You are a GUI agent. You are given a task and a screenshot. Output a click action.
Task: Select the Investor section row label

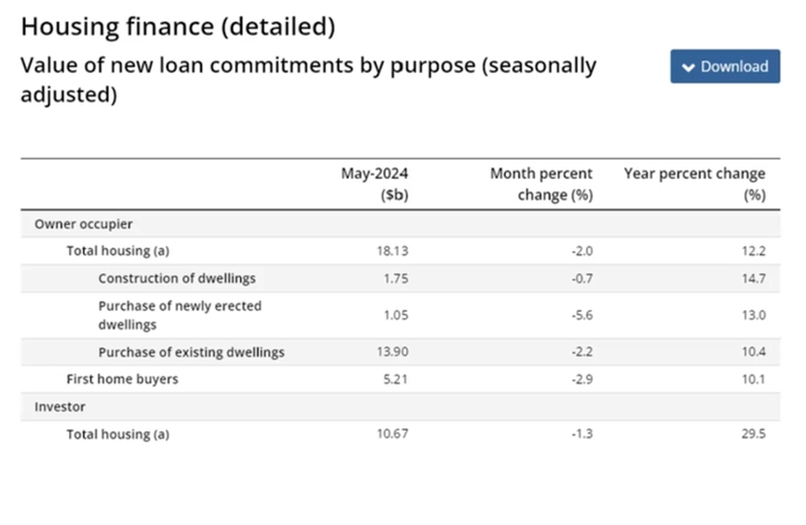tap(60, 406)
